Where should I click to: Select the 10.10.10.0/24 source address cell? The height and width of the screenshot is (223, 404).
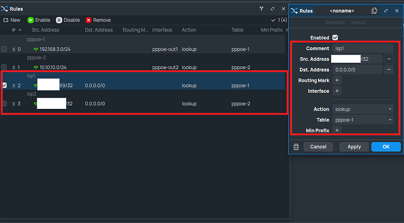click(53, 67)
